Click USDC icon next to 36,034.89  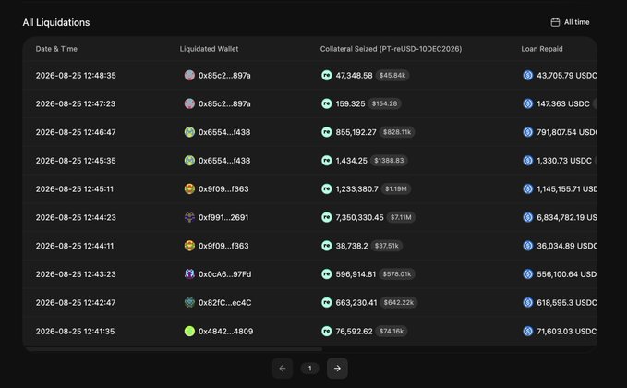tap(528, 246)
